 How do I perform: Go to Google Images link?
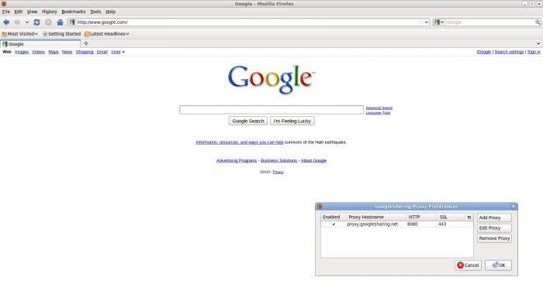22,52
